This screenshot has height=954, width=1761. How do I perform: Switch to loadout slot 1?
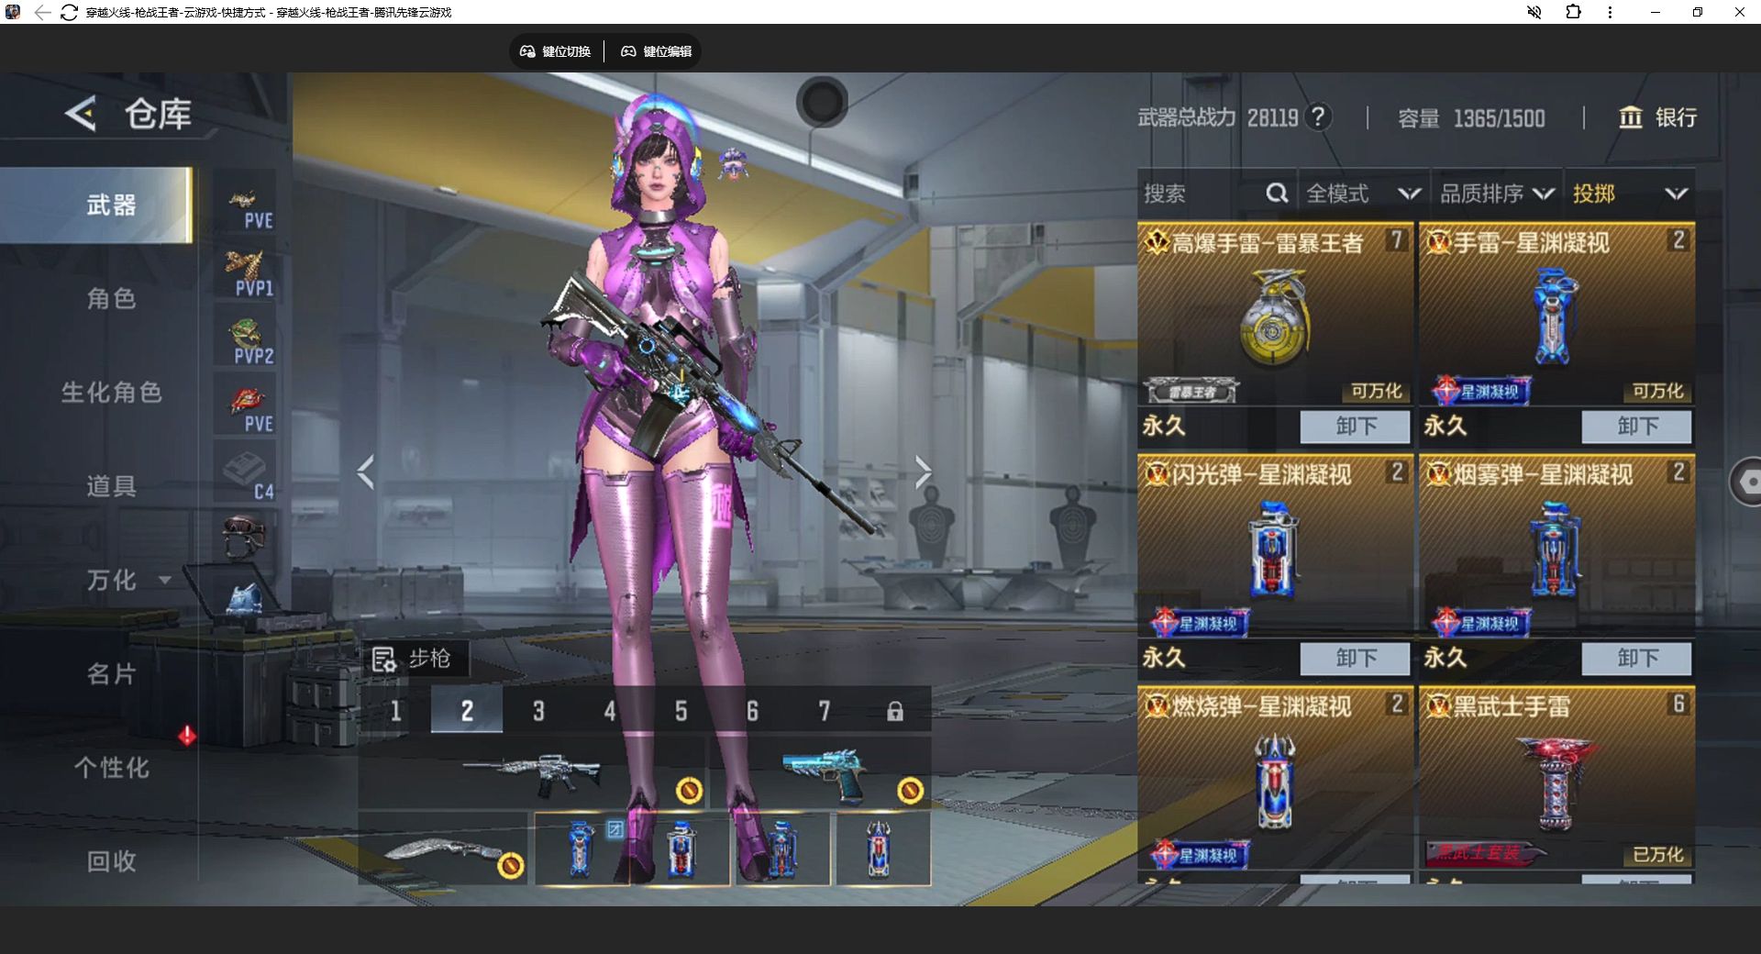coord(395,711)
